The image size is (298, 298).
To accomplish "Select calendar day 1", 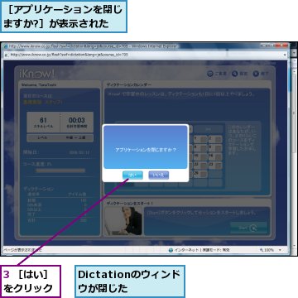I will [x=200, y=139].
